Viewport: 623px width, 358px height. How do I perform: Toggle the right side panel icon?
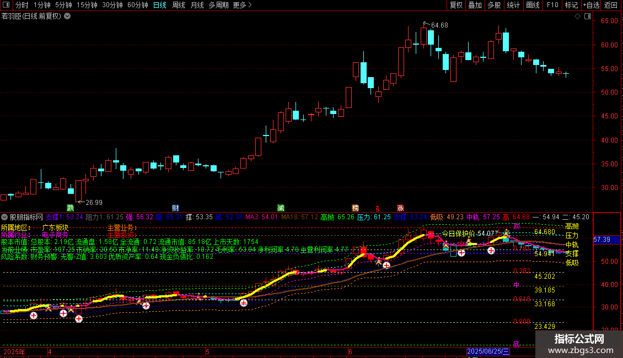point(588,17)
